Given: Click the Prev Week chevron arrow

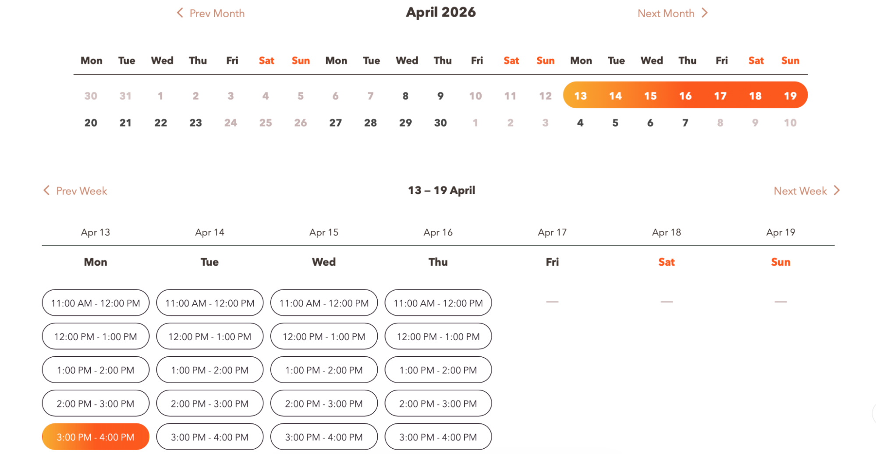Looking at the screenshot, I should tap(47, 190).
